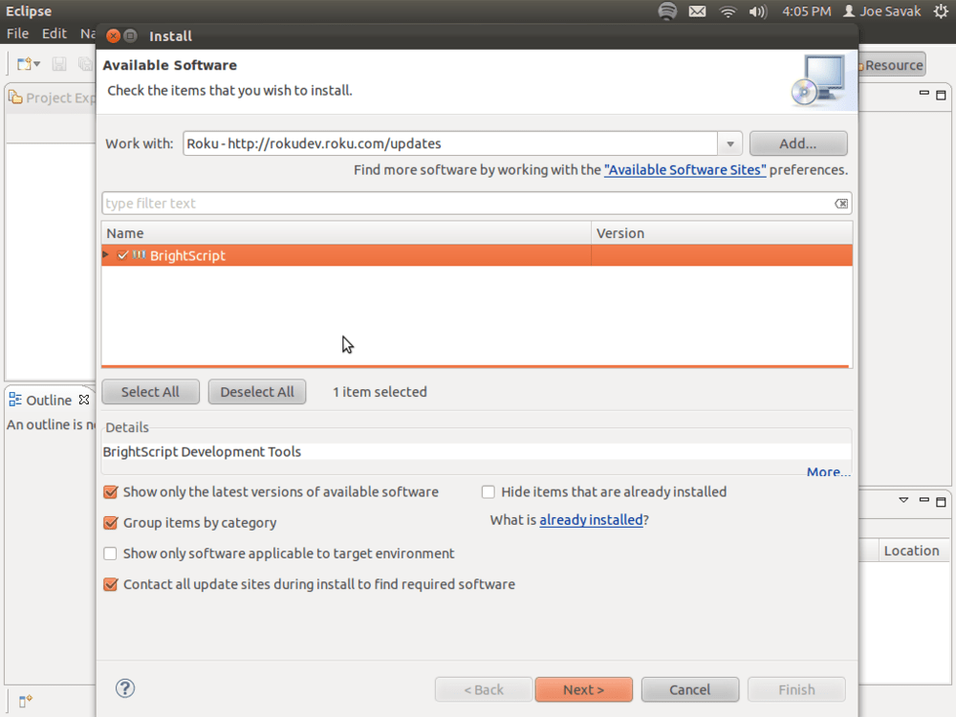Open the New wizard from the toolbar
Viewport: 956px width, 717px height.
pos(23,63)
